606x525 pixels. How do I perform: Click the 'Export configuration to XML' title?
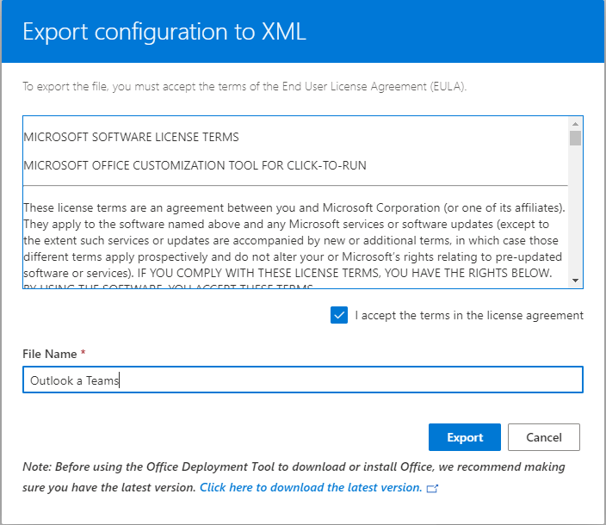(x=164, y=31)
